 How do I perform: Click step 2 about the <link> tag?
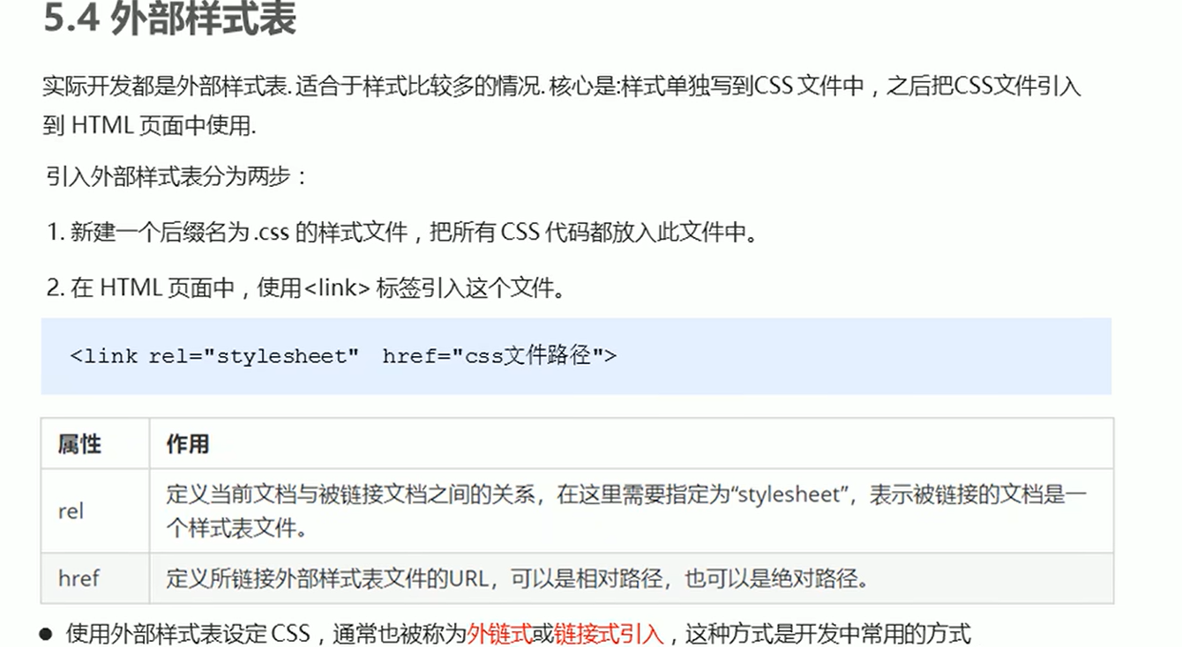click(305, 288)
